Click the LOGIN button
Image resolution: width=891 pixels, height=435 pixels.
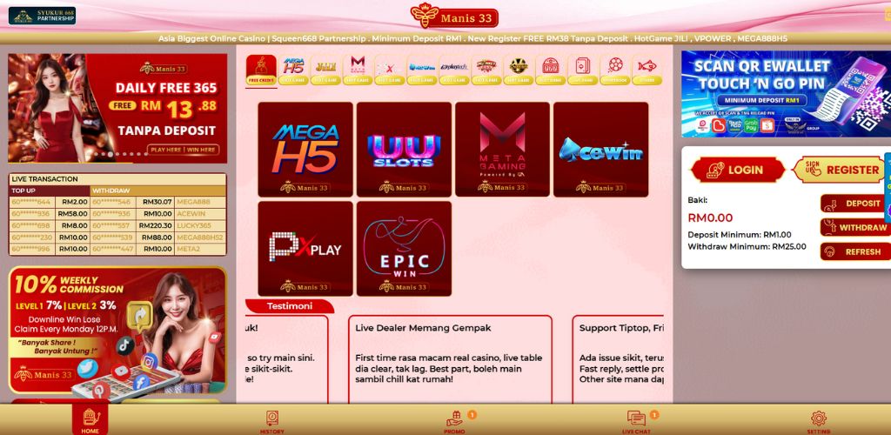coord(738,170)
